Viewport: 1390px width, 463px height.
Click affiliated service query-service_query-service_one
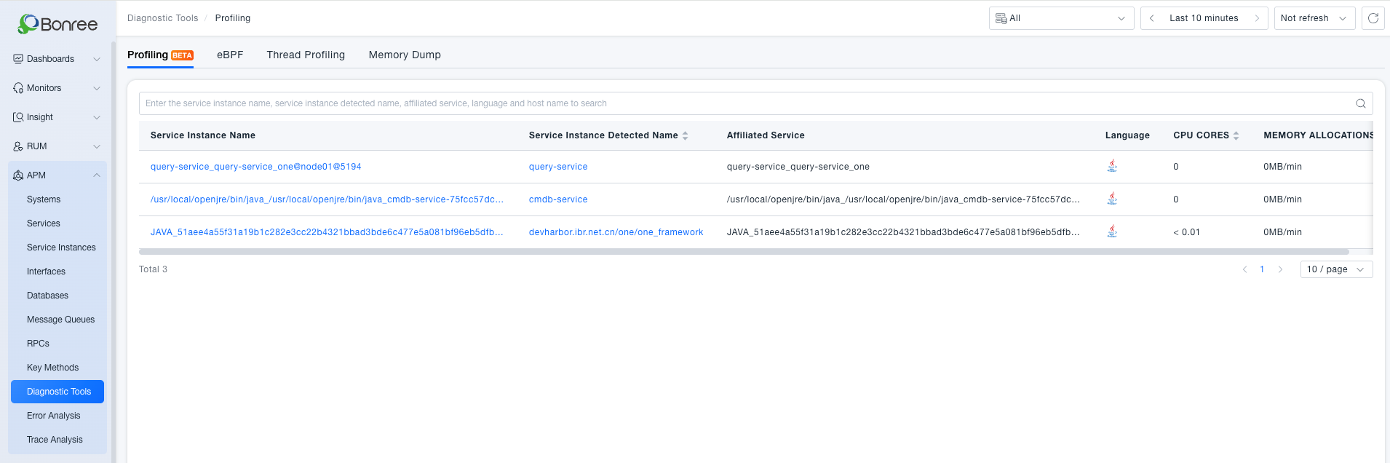point(798,167)
